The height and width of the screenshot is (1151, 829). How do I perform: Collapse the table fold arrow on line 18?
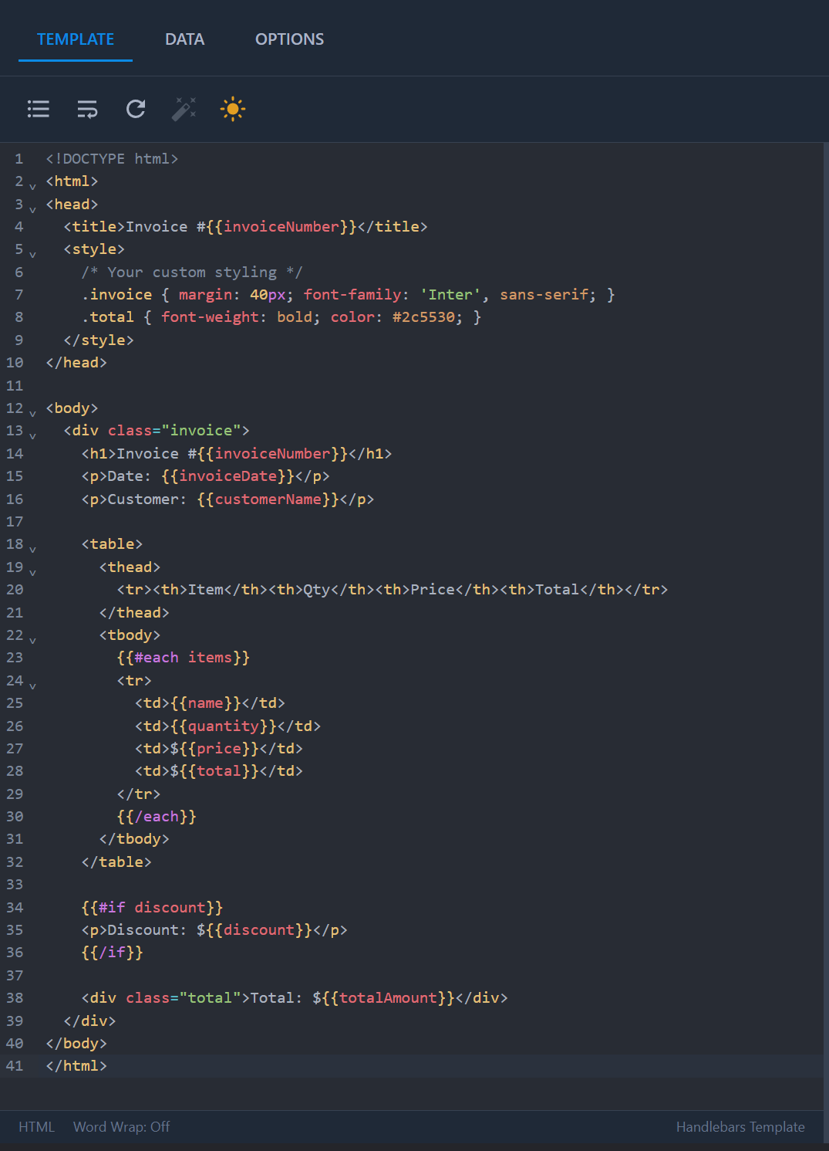(x=32, y=548)
